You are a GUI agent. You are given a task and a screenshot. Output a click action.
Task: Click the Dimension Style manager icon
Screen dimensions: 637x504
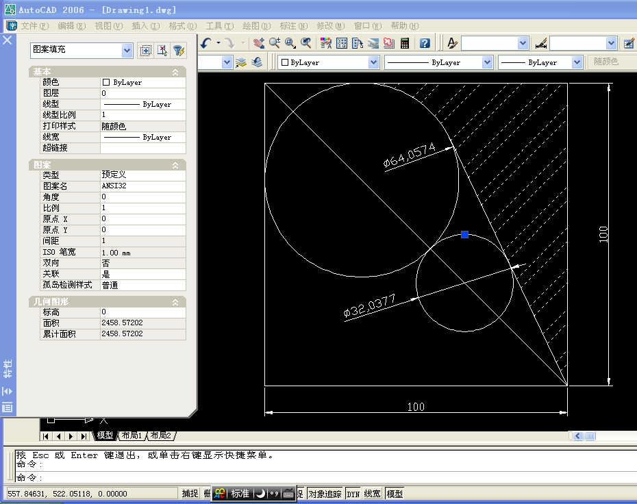pos(541,42)
